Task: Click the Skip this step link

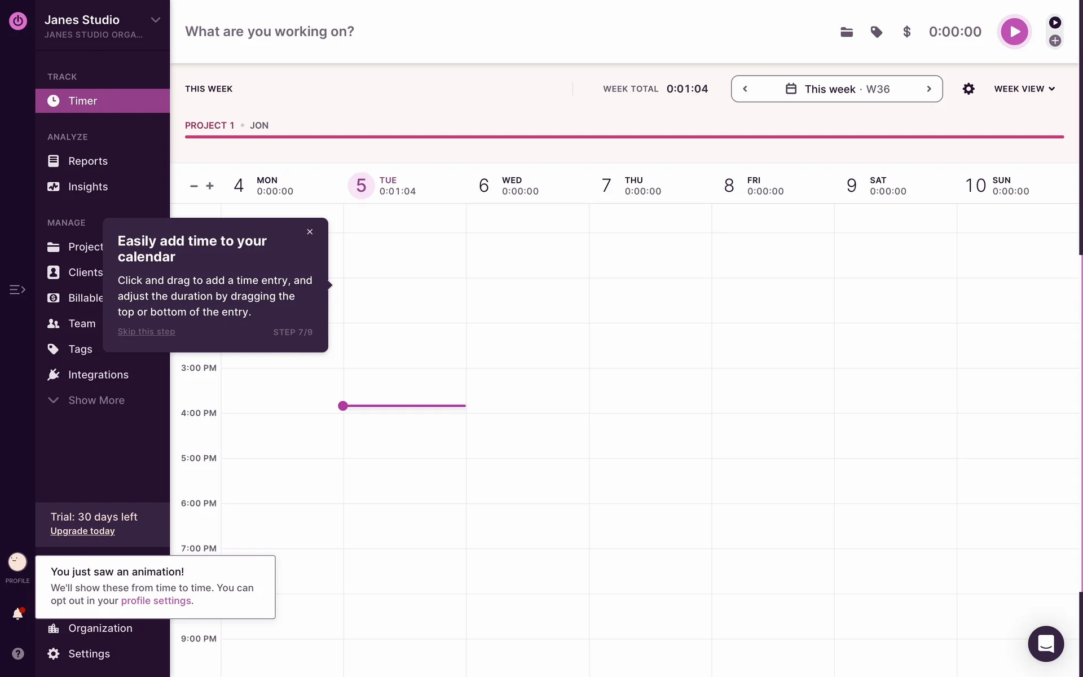Action: [146, 332]
